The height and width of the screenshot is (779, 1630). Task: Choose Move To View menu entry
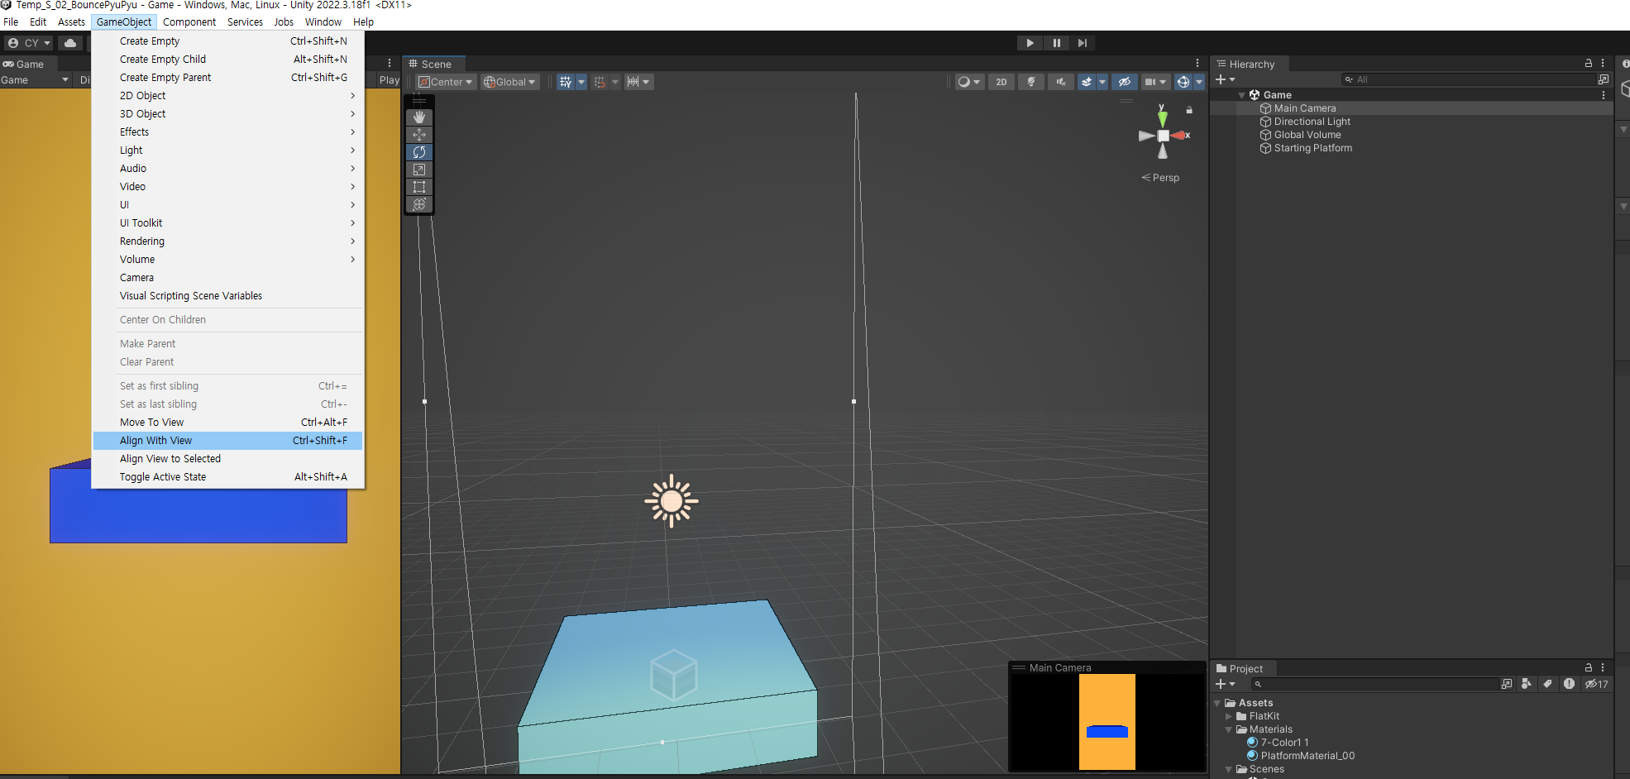click(x=228, y=423)
